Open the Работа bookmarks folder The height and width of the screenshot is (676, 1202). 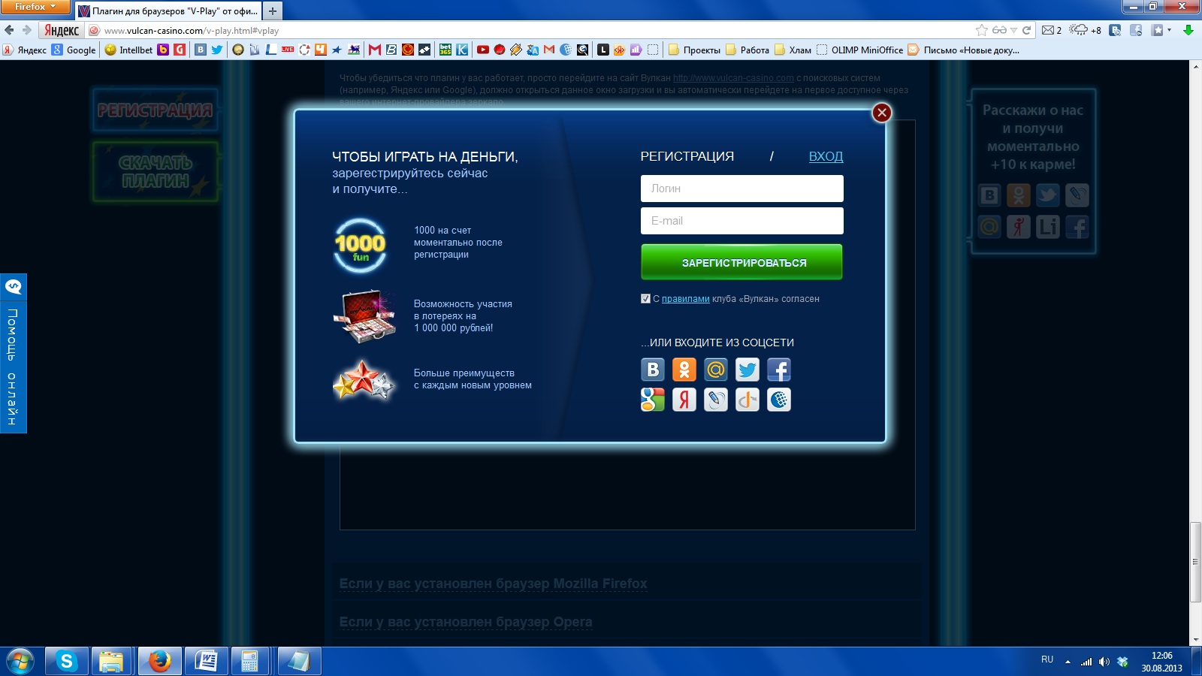click(x=747, y=50)
